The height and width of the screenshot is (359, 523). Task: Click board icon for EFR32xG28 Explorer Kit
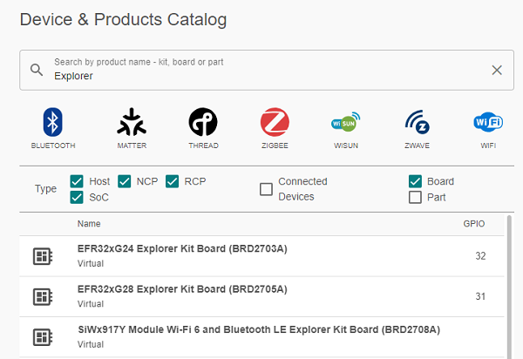(43, 296)
